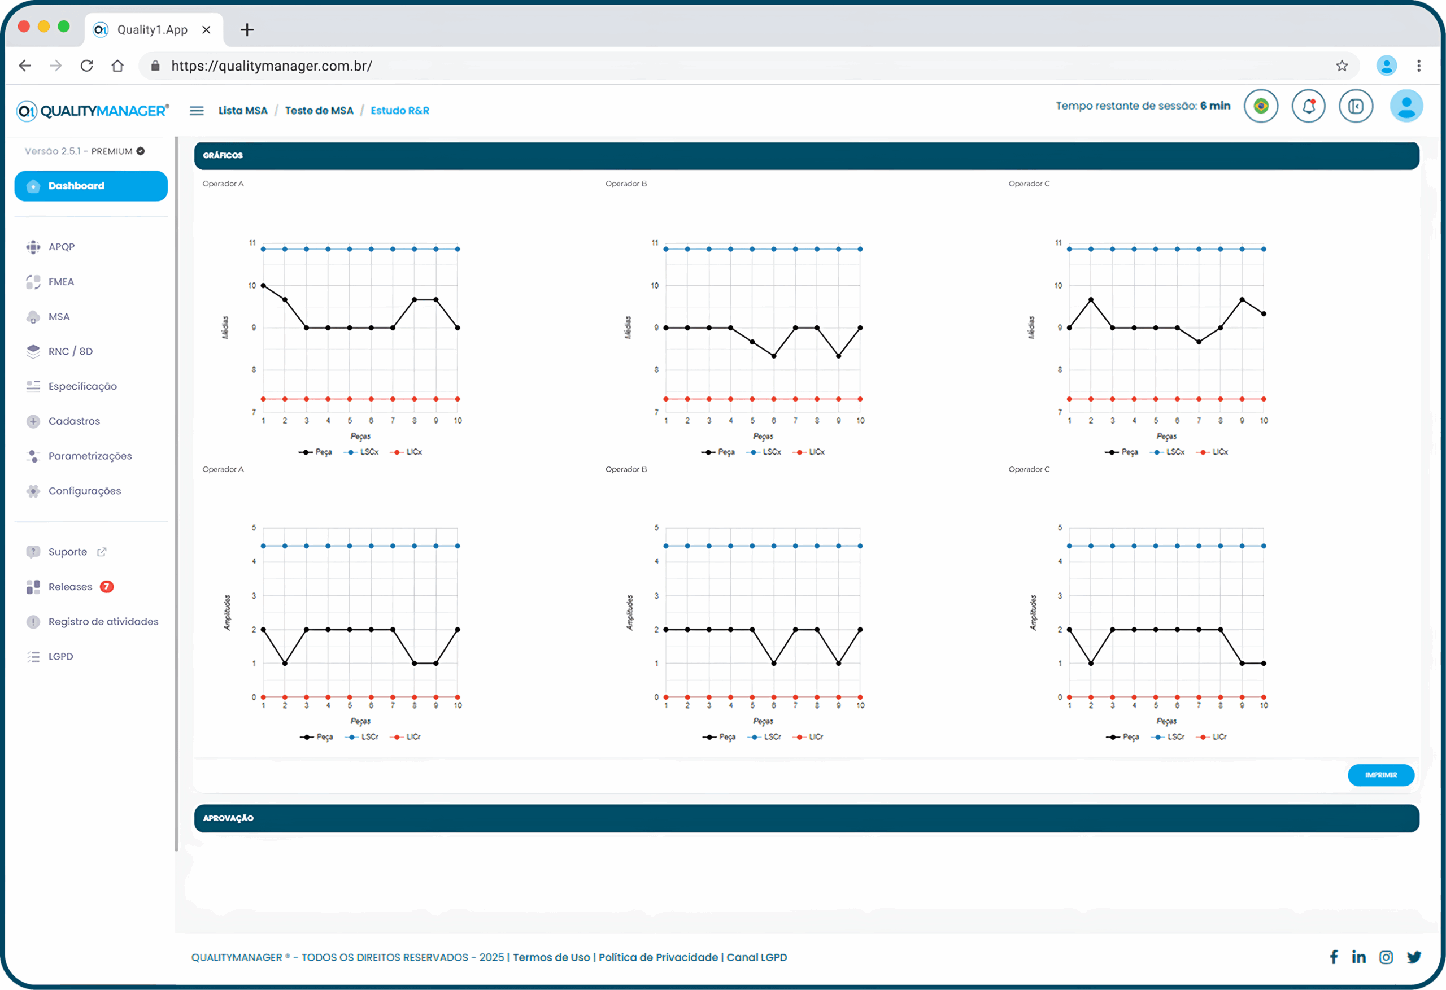
Task: Toggle LICx series in Operador B legend
Action: (816, 452)
